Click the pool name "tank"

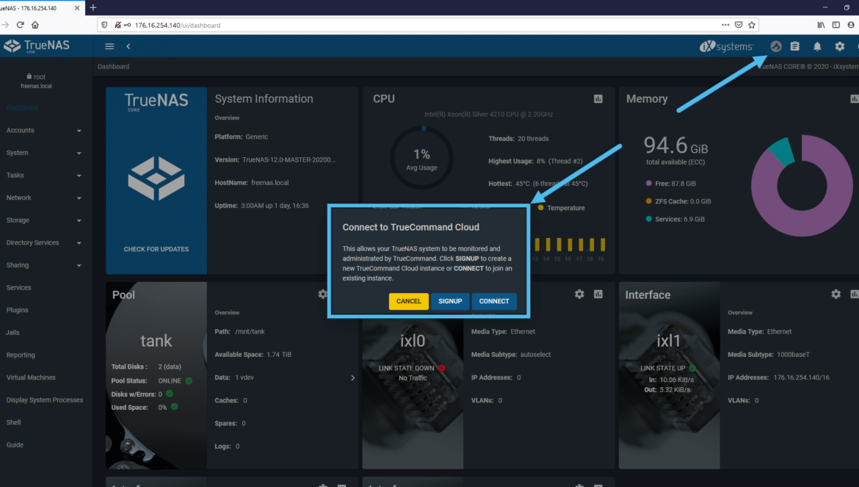tap(156, 341)
